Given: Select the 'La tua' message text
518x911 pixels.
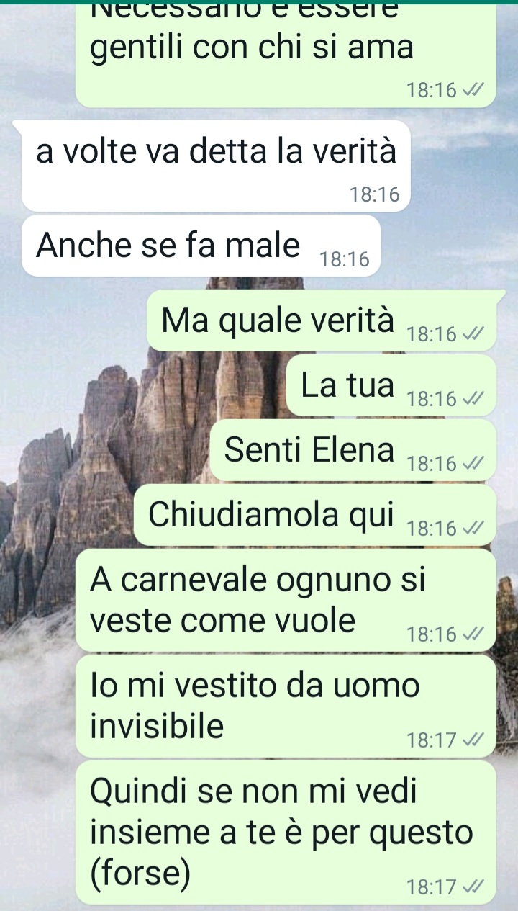Looking at the screenshot, I should pos(347,385).
